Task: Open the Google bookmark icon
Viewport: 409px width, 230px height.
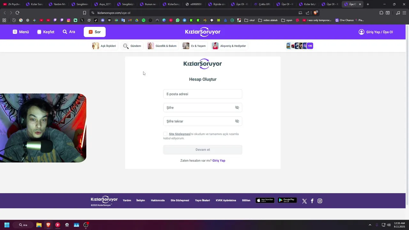Action: point(21,20)
